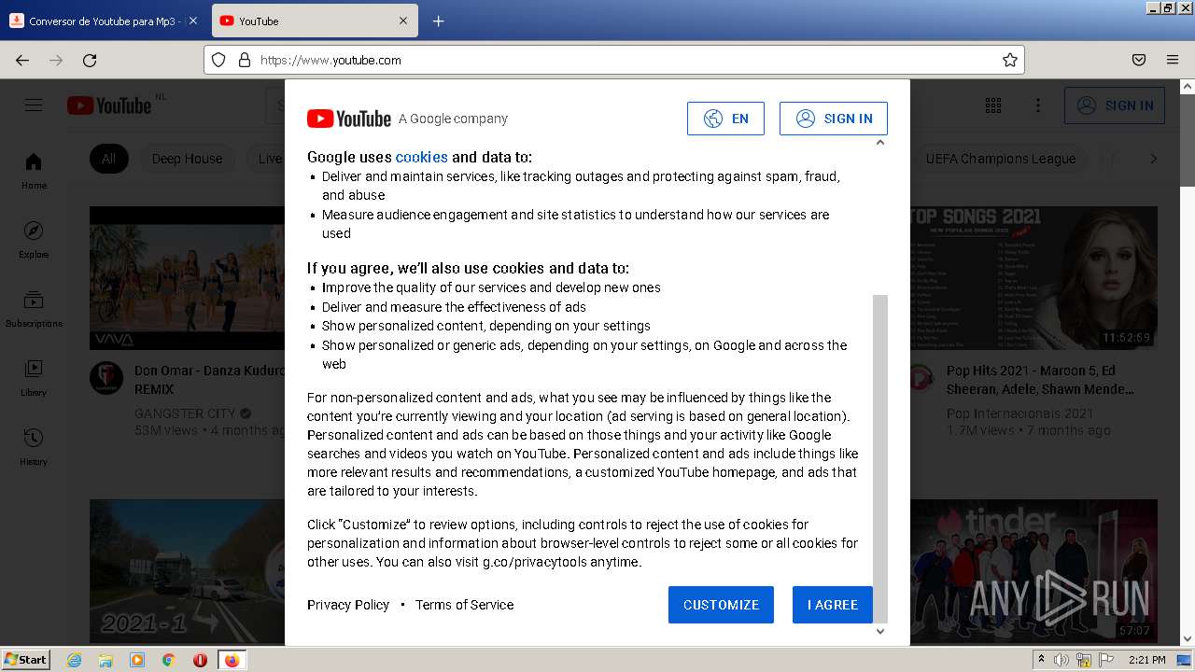Click the consent dialog scrollbar thumb
The height and width of the screenshot is (672, 1195).
click(x=879, y=457)
